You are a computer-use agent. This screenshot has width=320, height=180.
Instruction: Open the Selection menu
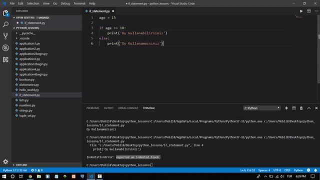point(33,3)
